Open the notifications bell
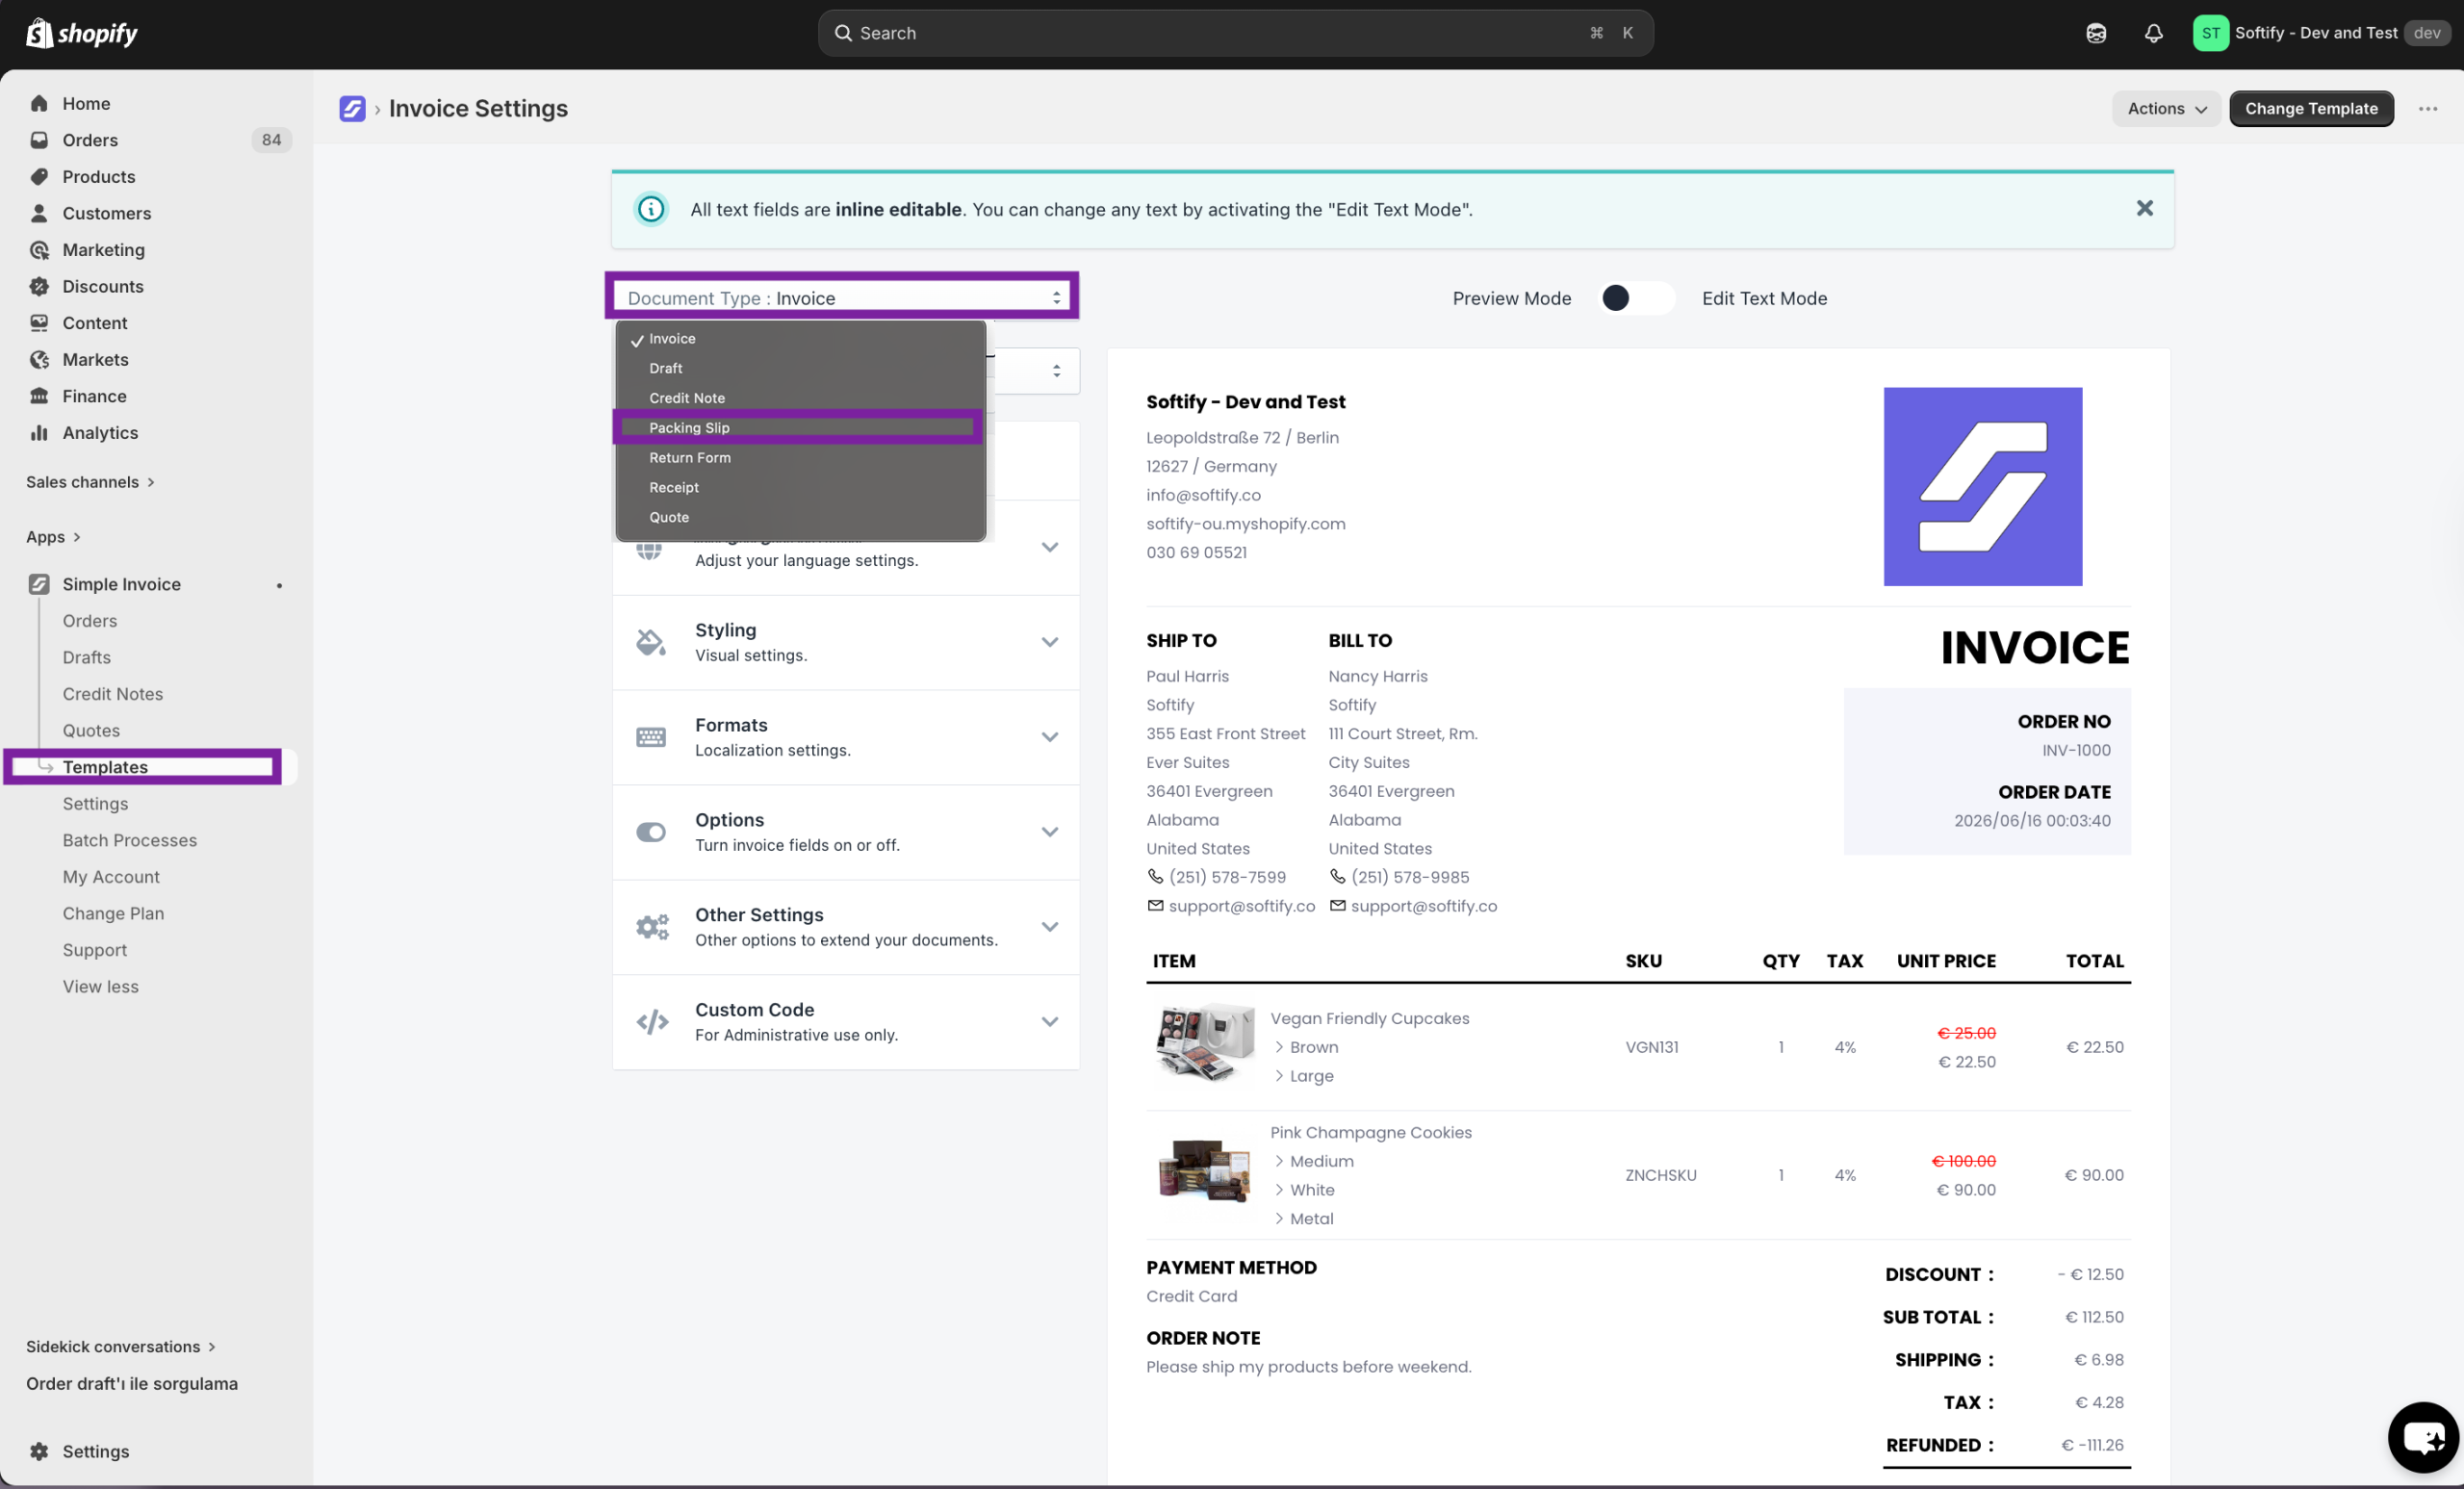Viewport: 2464px width, 1489px height. (x=2153, y=33)
